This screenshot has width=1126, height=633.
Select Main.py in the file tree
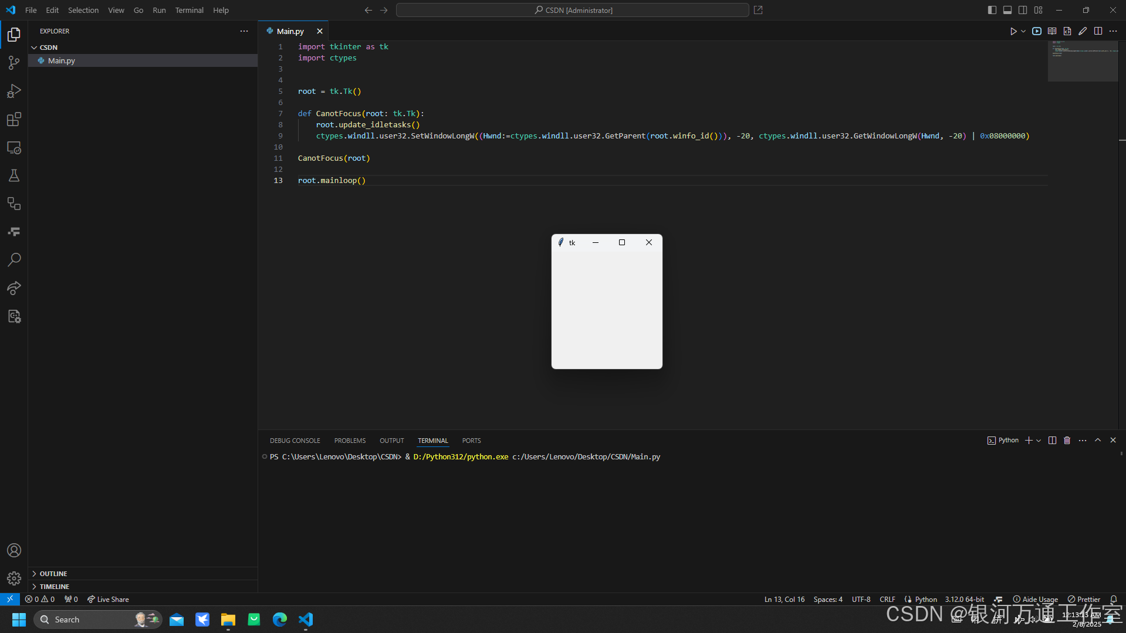point(143,60)
